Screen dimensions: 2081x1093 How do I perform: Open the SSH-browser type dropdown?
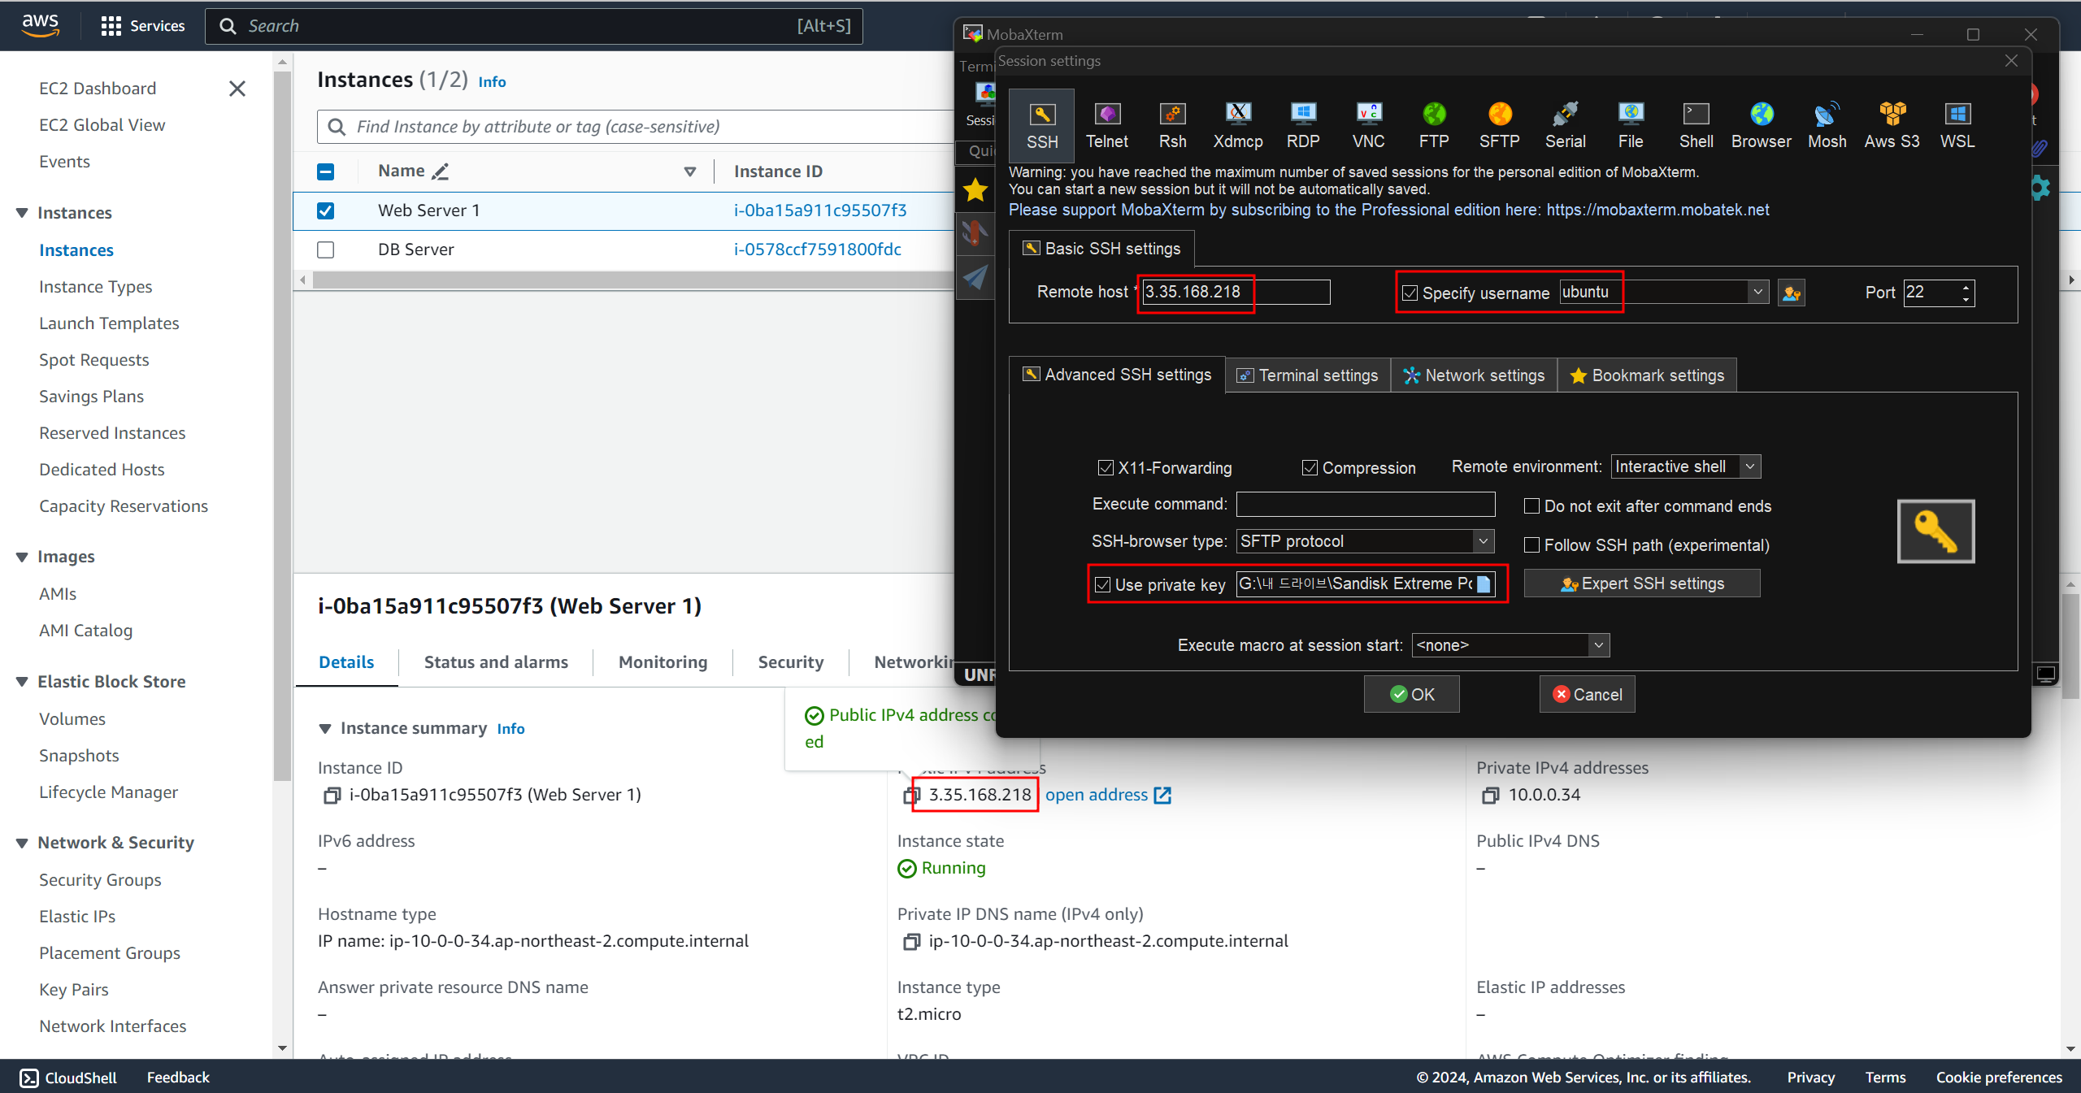click(x=1484, y=541)
